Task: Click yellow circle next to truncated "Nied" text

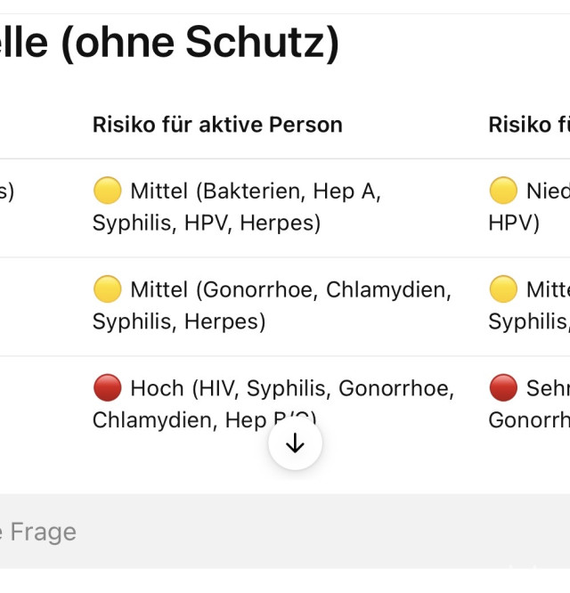Action: coord(503,191)
